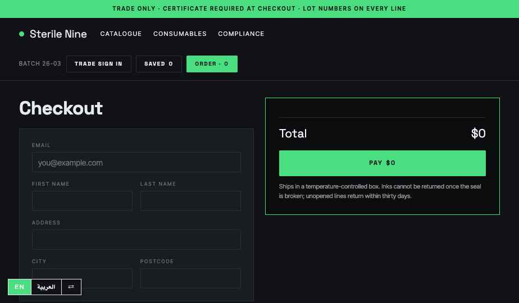Focus the City field
Screen dimensions: 519x303
point(82,278)
